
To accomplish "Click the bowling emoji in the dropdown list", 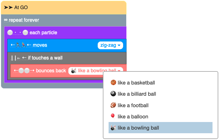I will [113, 128].
